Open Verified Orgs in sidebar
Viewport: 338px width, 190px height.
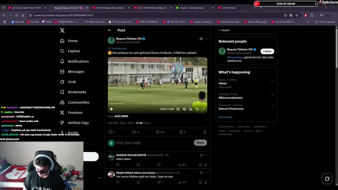(x=74, y=123)
